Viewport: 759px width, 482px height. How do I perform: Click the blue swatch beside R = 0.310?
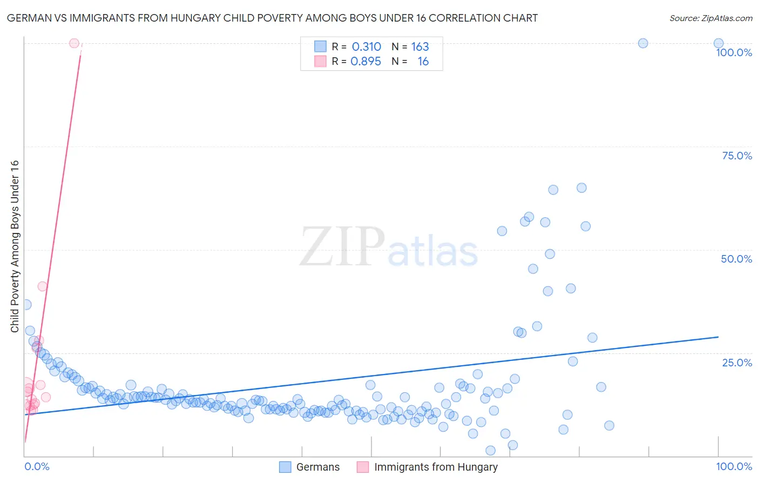coord(320,46)
